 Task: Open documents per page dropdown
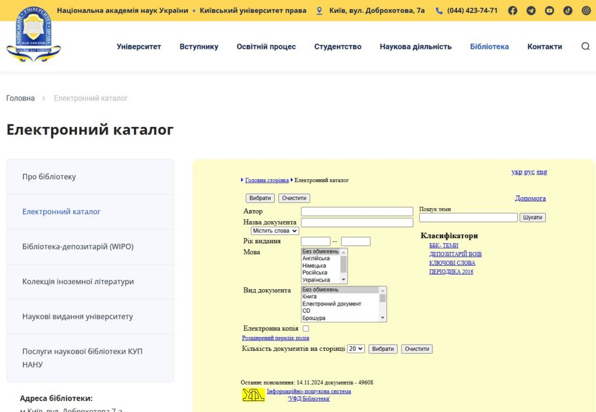[x=356, y=349]
